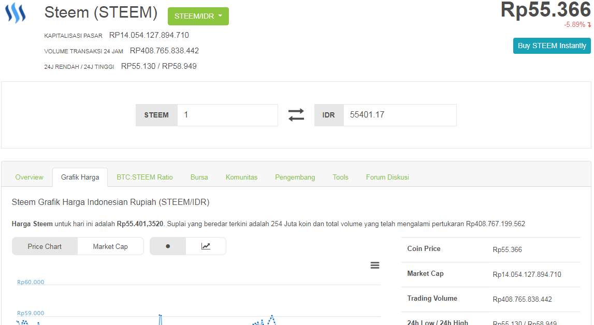Swap currencies with the exchange arrows icon
The height and width of the screenshot is (325, 594).
pos(296,115)
